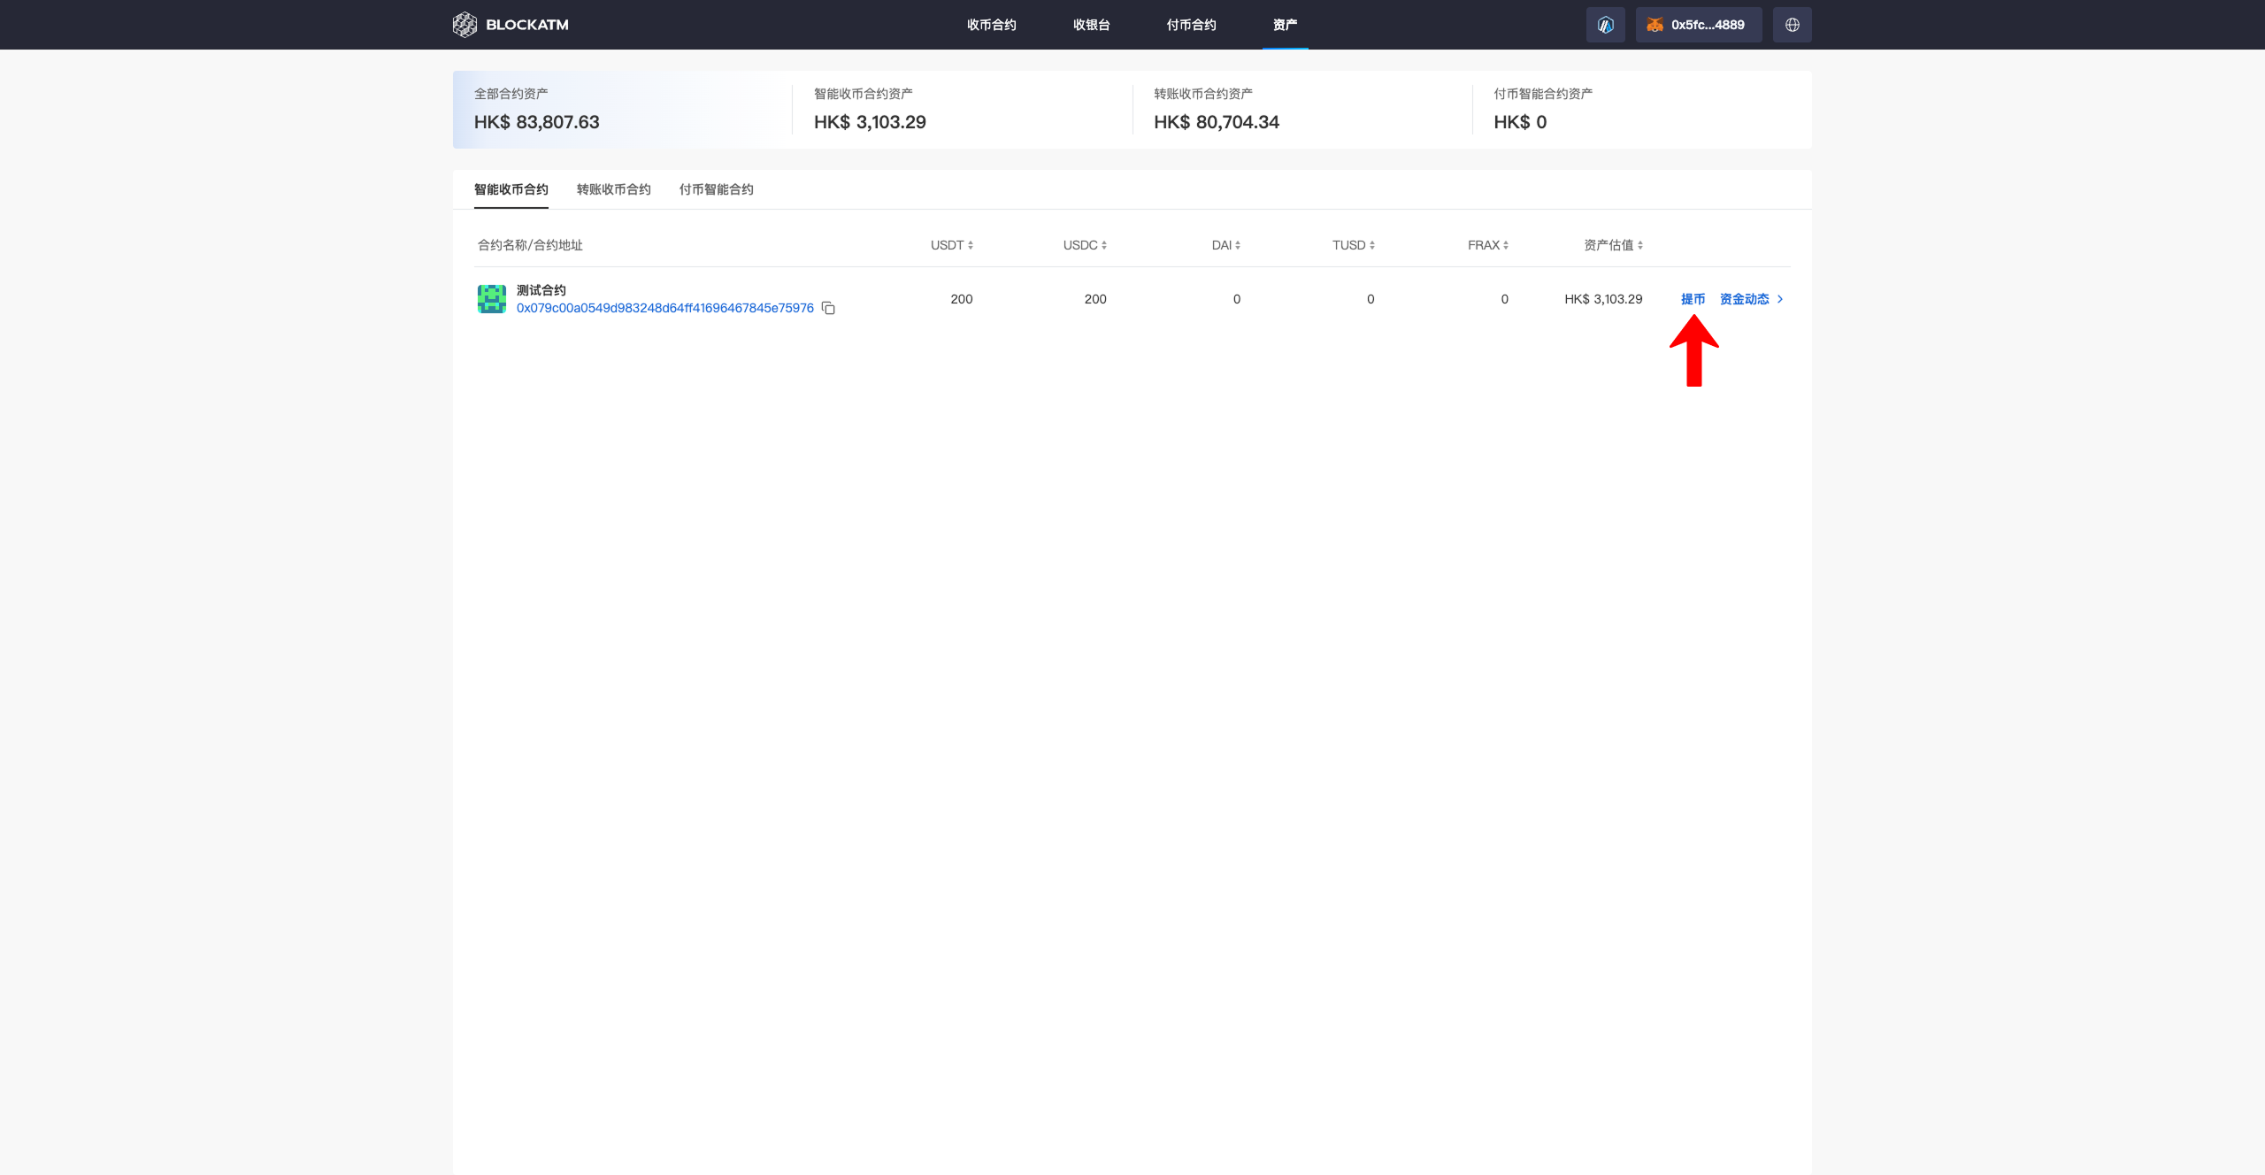Sort by the TUSD column arrows
The image size is (2265, 1175).
pyautogui.click(x=1371, y=245)
